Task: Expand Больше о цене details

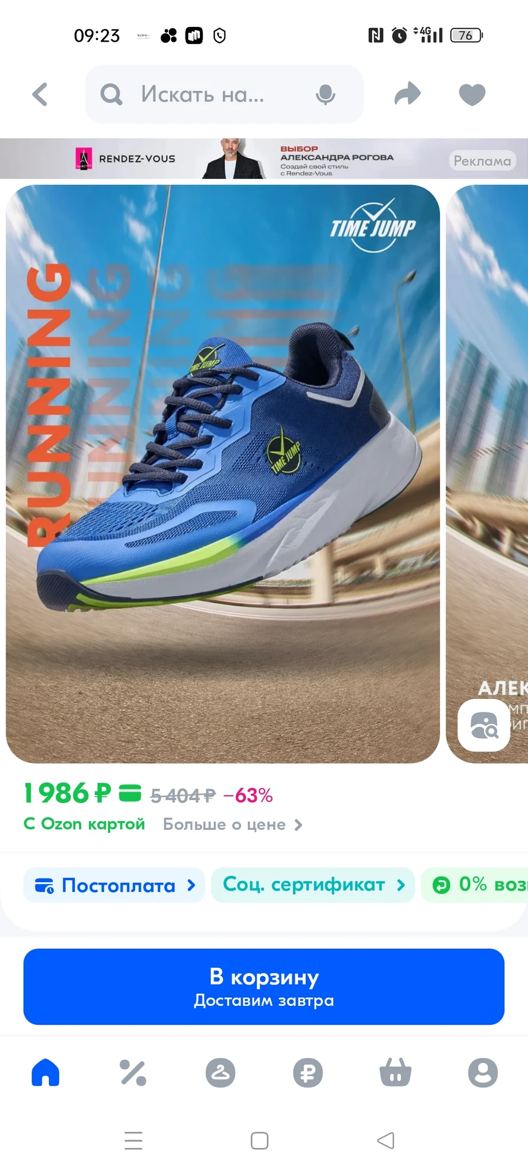Action: (x=233, y=824)
